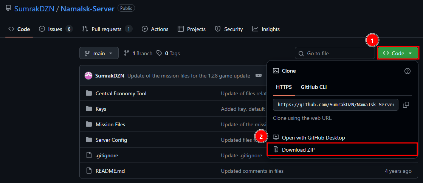
Task: Open 'Update .gitignore' commit message
Action: (242, 156)
